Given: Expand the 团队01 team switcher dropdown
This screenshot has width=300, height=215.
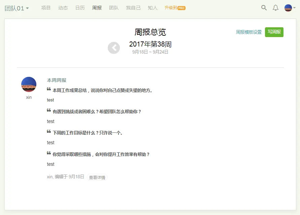Looking at the screenshot, I should (x=16, y=8).
